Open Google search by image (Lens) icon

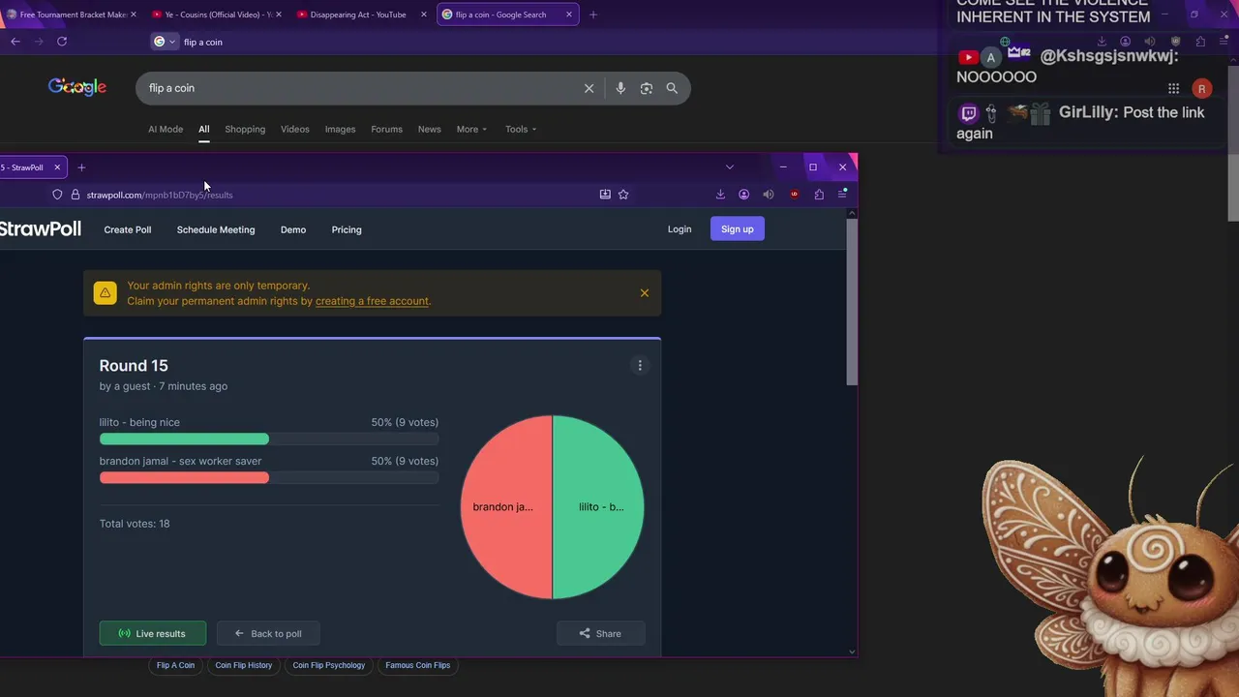[646, 88]
